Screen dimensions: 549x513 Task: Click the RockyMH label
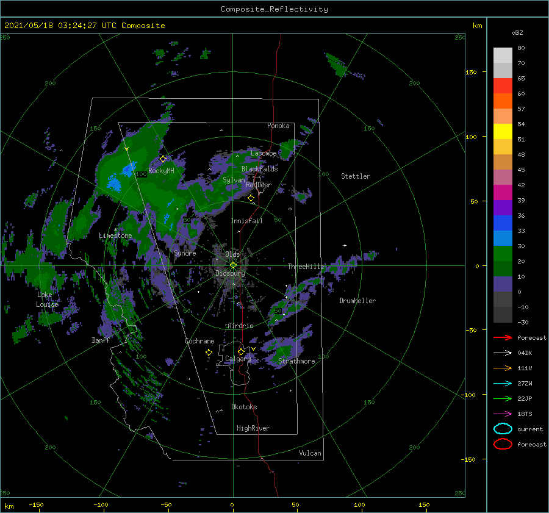(x=161, y=171)
